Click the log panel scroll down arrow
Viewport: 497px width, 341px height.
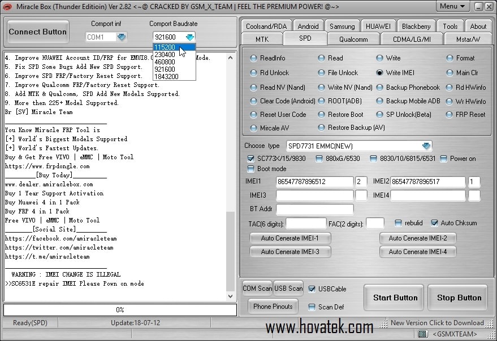[231, 296]
